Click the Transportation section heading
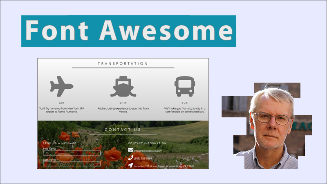Image resolution: width=327 pixels, height=184 pixels. tap(123, 64)
